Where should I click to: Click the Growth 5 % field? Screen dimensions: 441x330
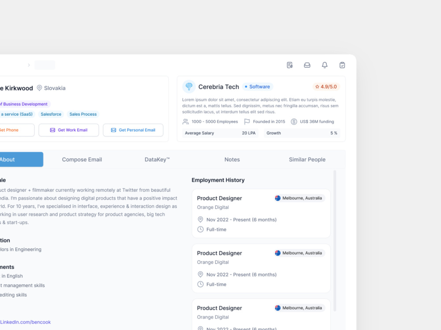pyautogui.click(x=302, y=133)
